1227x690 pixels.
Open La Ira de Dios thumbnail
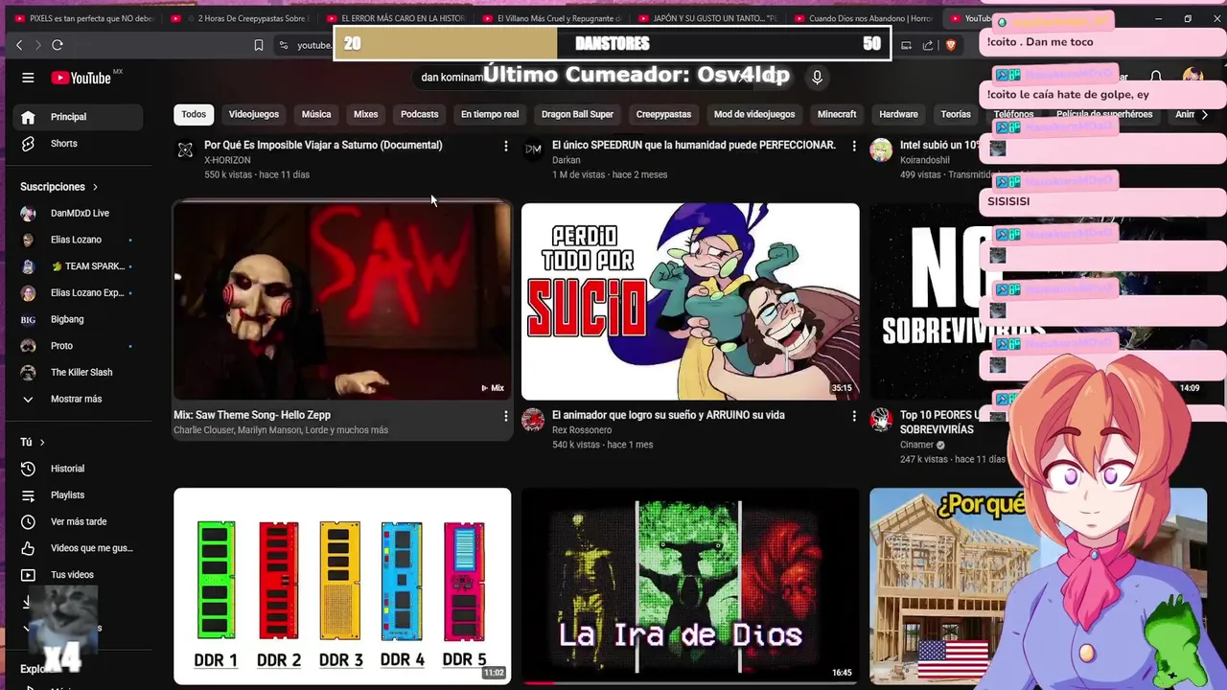[x=690, y=586]
